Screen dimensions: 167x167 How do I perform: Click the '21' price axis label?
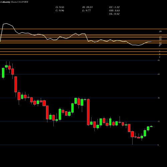tap(159, 74)
